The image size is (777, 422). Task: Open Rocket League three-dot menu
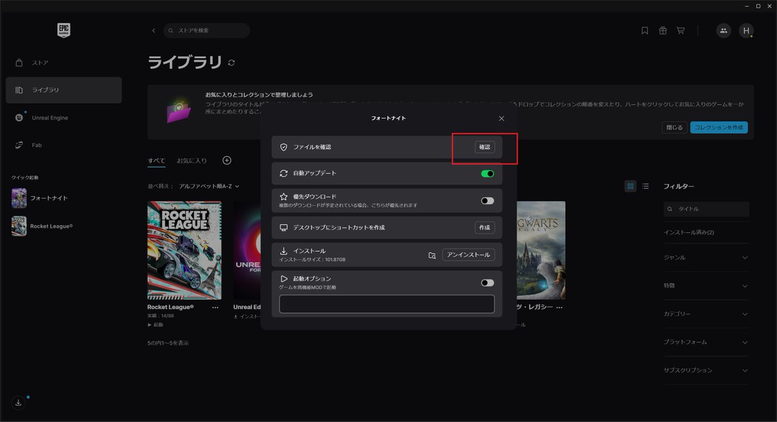[216, 307]
